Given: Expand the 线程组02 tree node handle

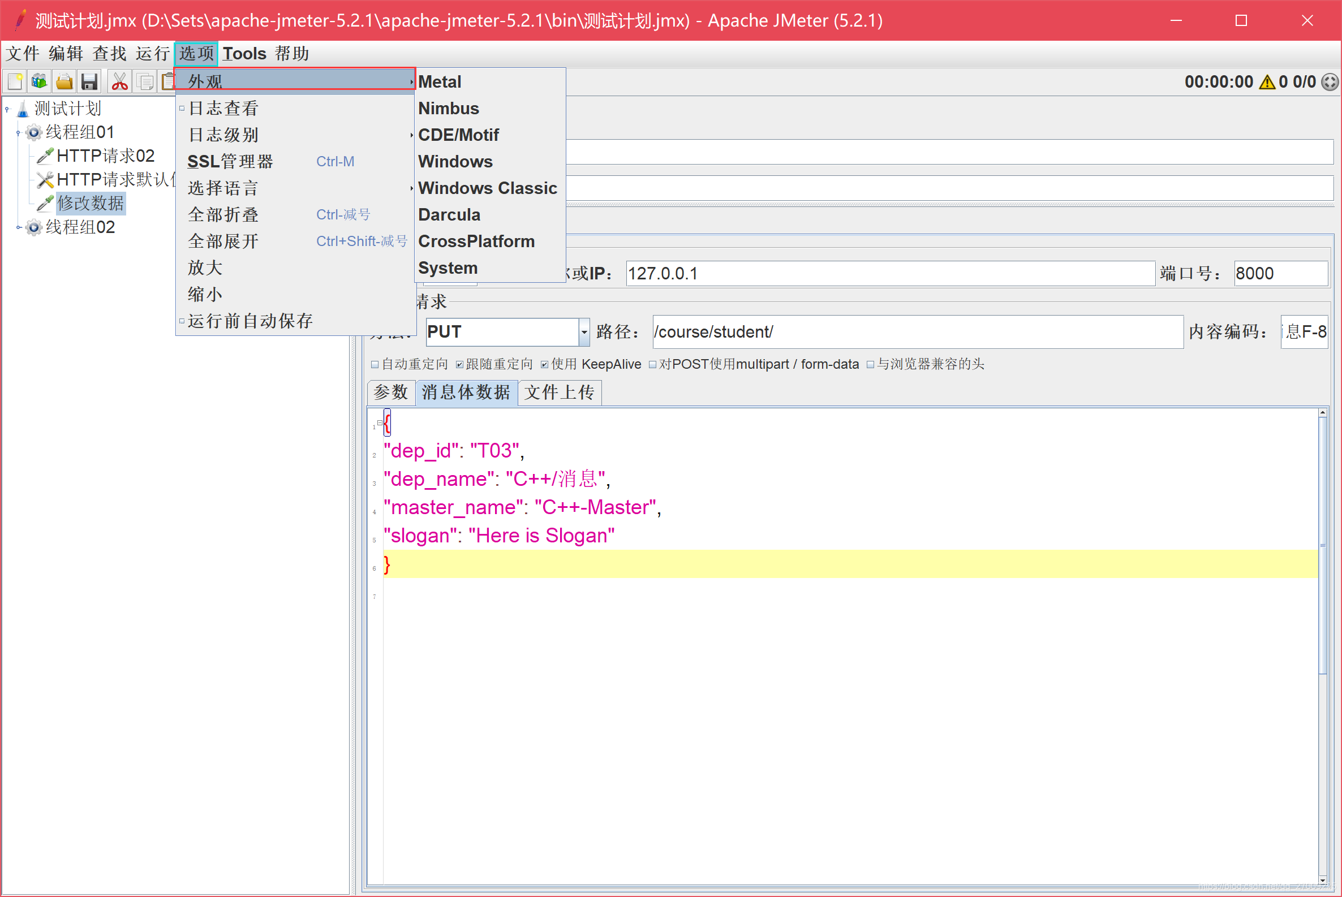Looking at the screenshot, I should (18, 228).
